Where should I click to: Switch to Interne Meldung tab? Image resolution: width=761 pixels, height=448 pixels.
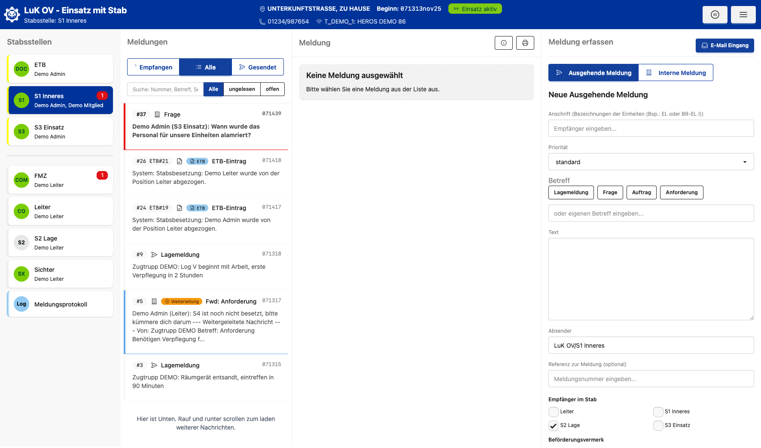(676, 73)
